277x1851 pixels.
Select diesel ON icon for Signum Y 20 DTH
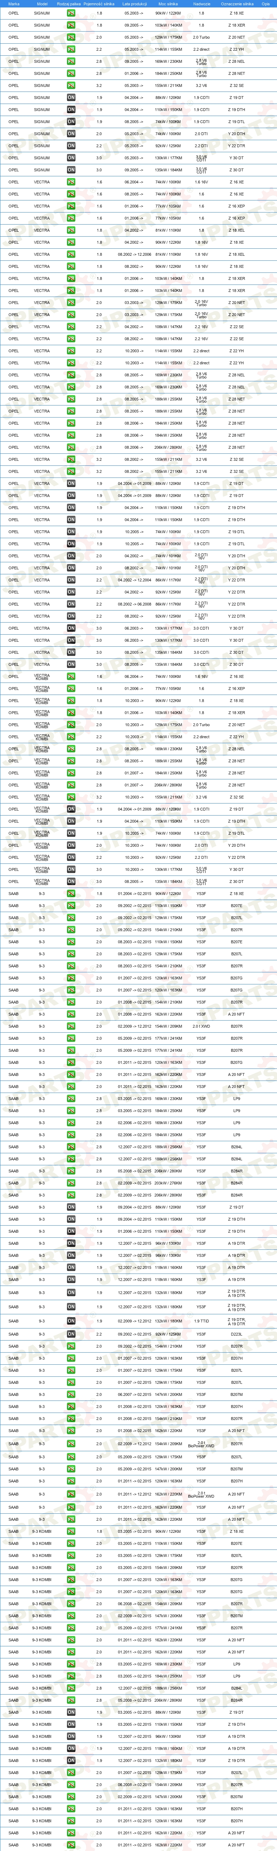tap(71, 134)
